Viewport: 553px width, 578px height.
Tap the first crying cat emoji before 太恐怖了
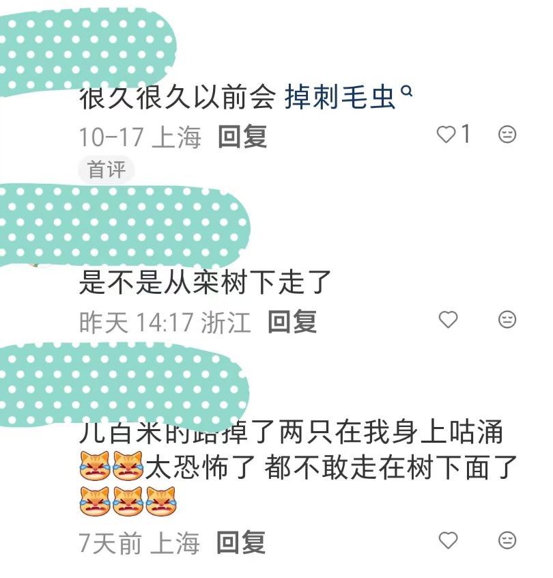click(x=95, y=466)
